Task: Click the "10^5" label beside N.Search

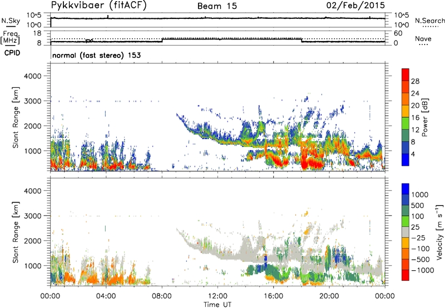Action: tap(401, 16)
